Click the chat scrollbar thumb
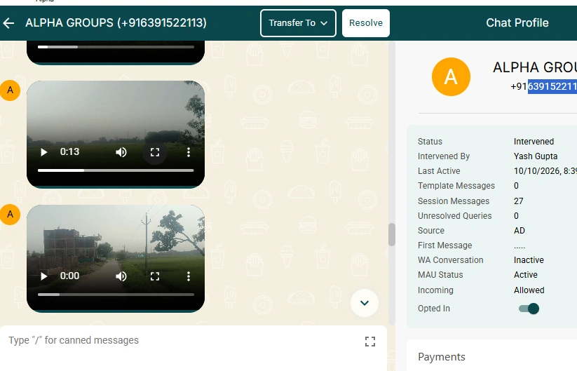 (x=392, y=234)
